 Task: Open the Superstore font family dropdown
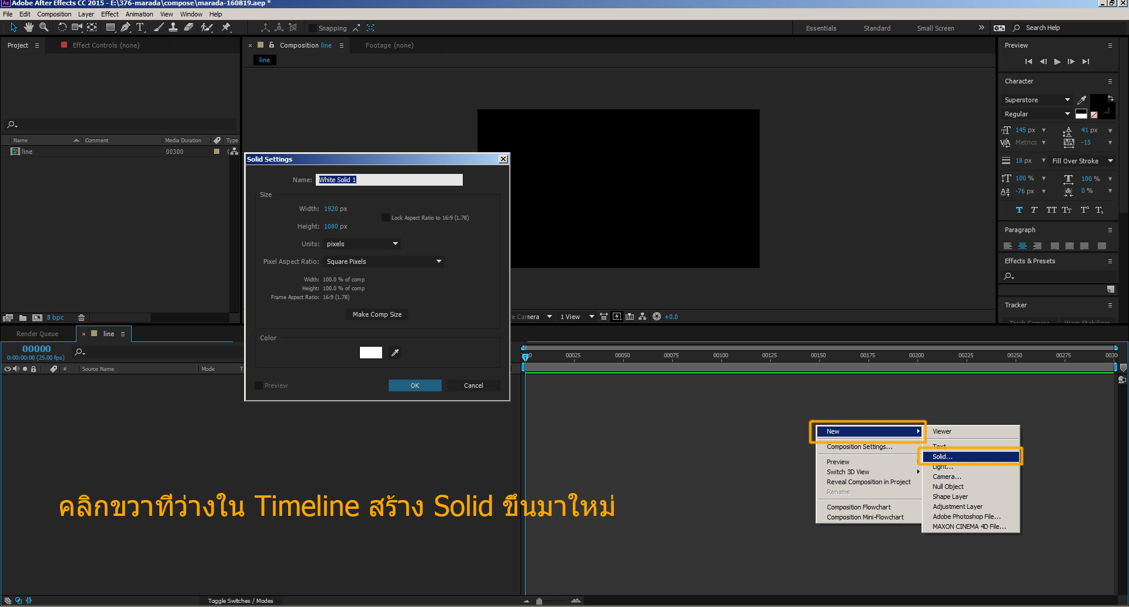(1037, 100)
